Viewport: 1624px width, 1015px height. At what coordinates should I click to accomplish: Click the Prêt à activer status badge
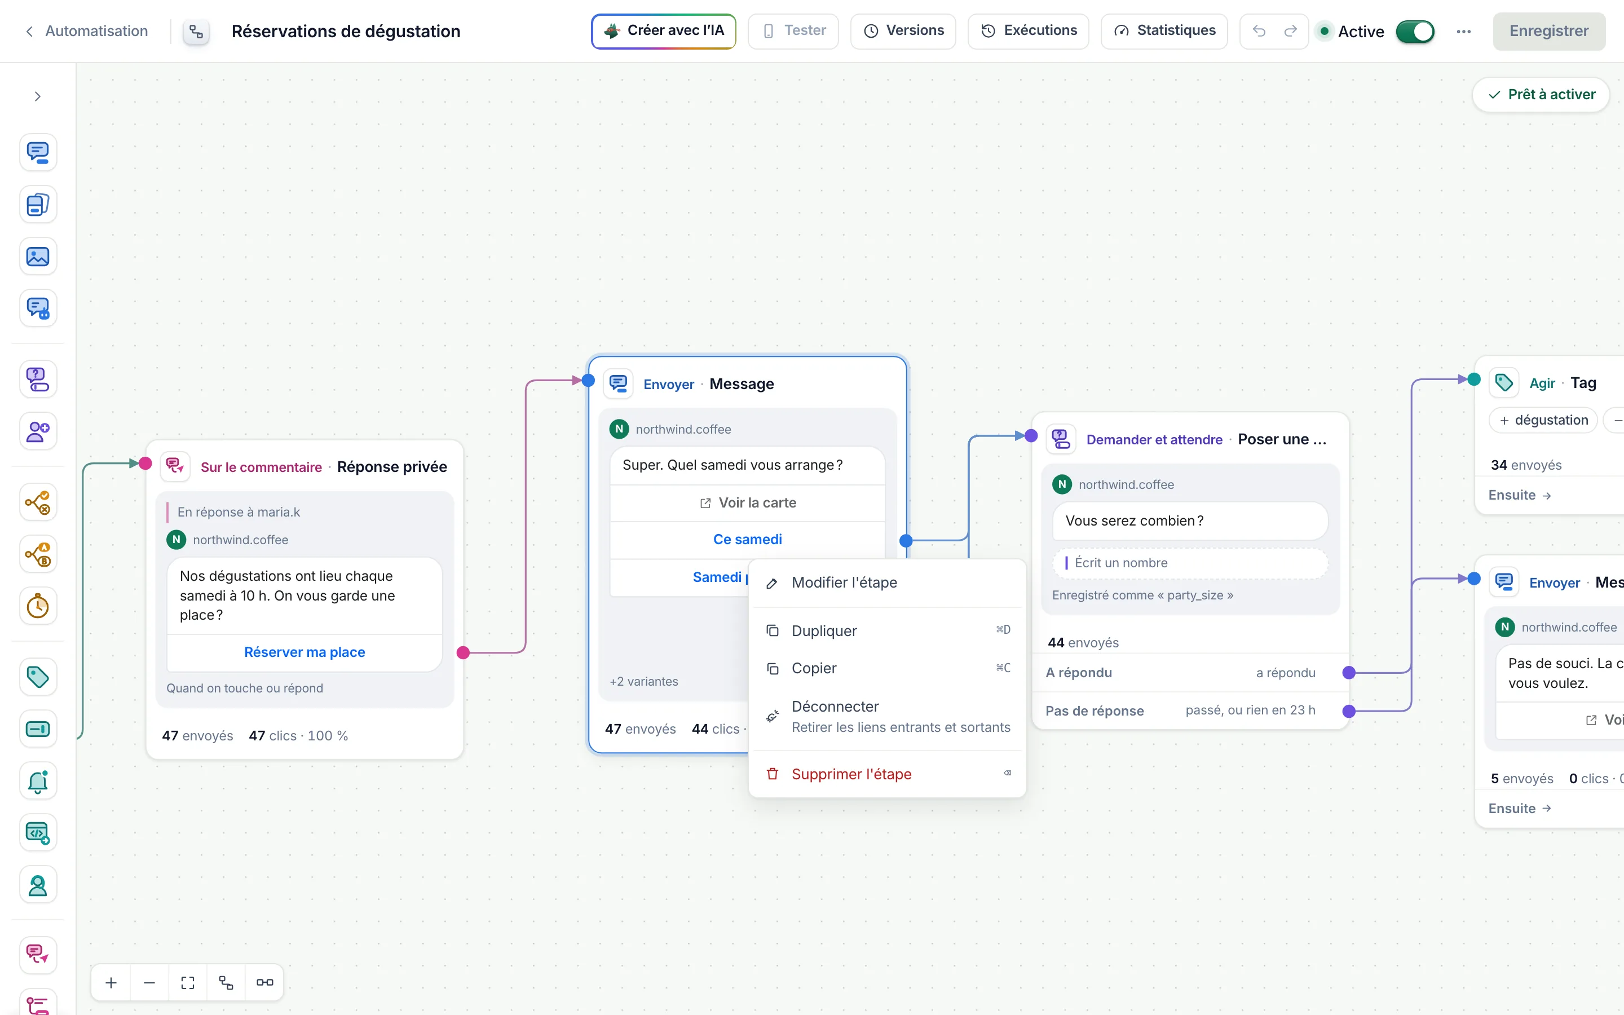point(1541,95)
